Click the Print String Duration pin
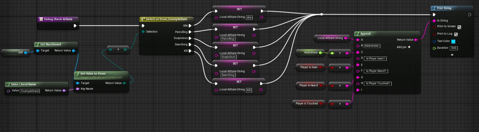The image size is (479, 132). point(434,48)
